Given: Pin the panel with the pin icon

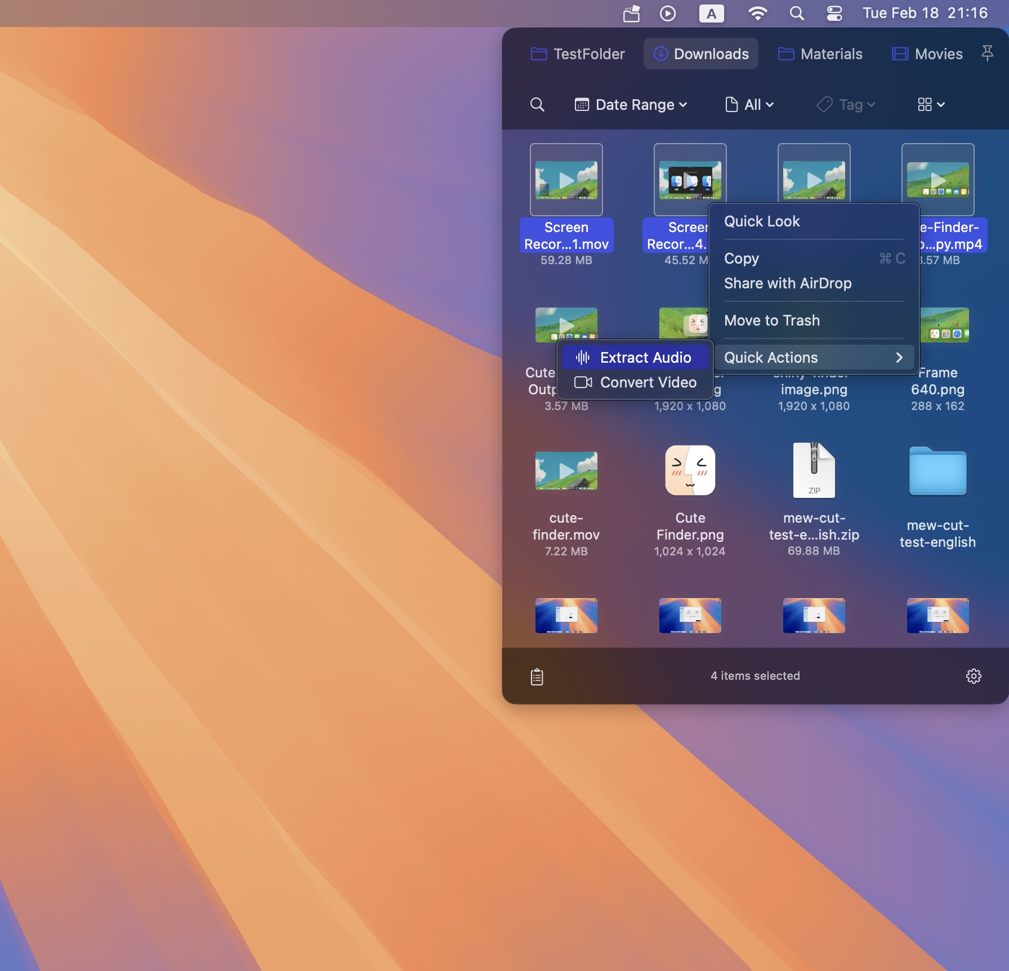Looking at the screenshot, I should tap(987, 54).
